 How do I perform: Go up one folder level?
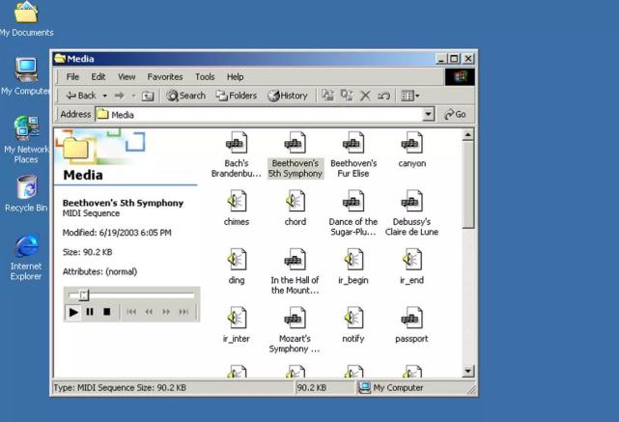click(147, 96)
